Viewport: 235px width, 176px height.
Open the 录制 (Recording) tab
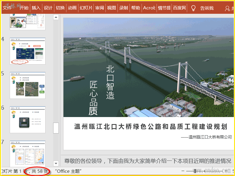123,8
